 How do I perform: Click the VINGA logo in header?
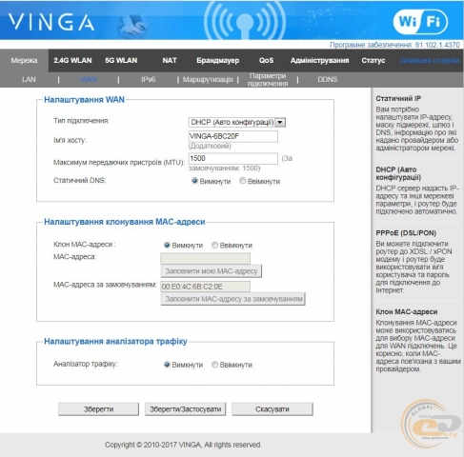click(x=51, y=22)
